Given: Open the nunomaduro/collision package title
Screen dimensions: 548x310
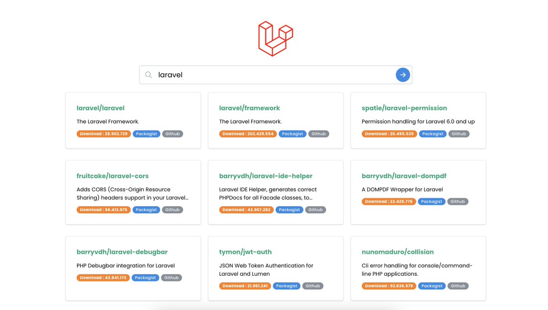Looking at the screenshot, I should pos(398,252).
